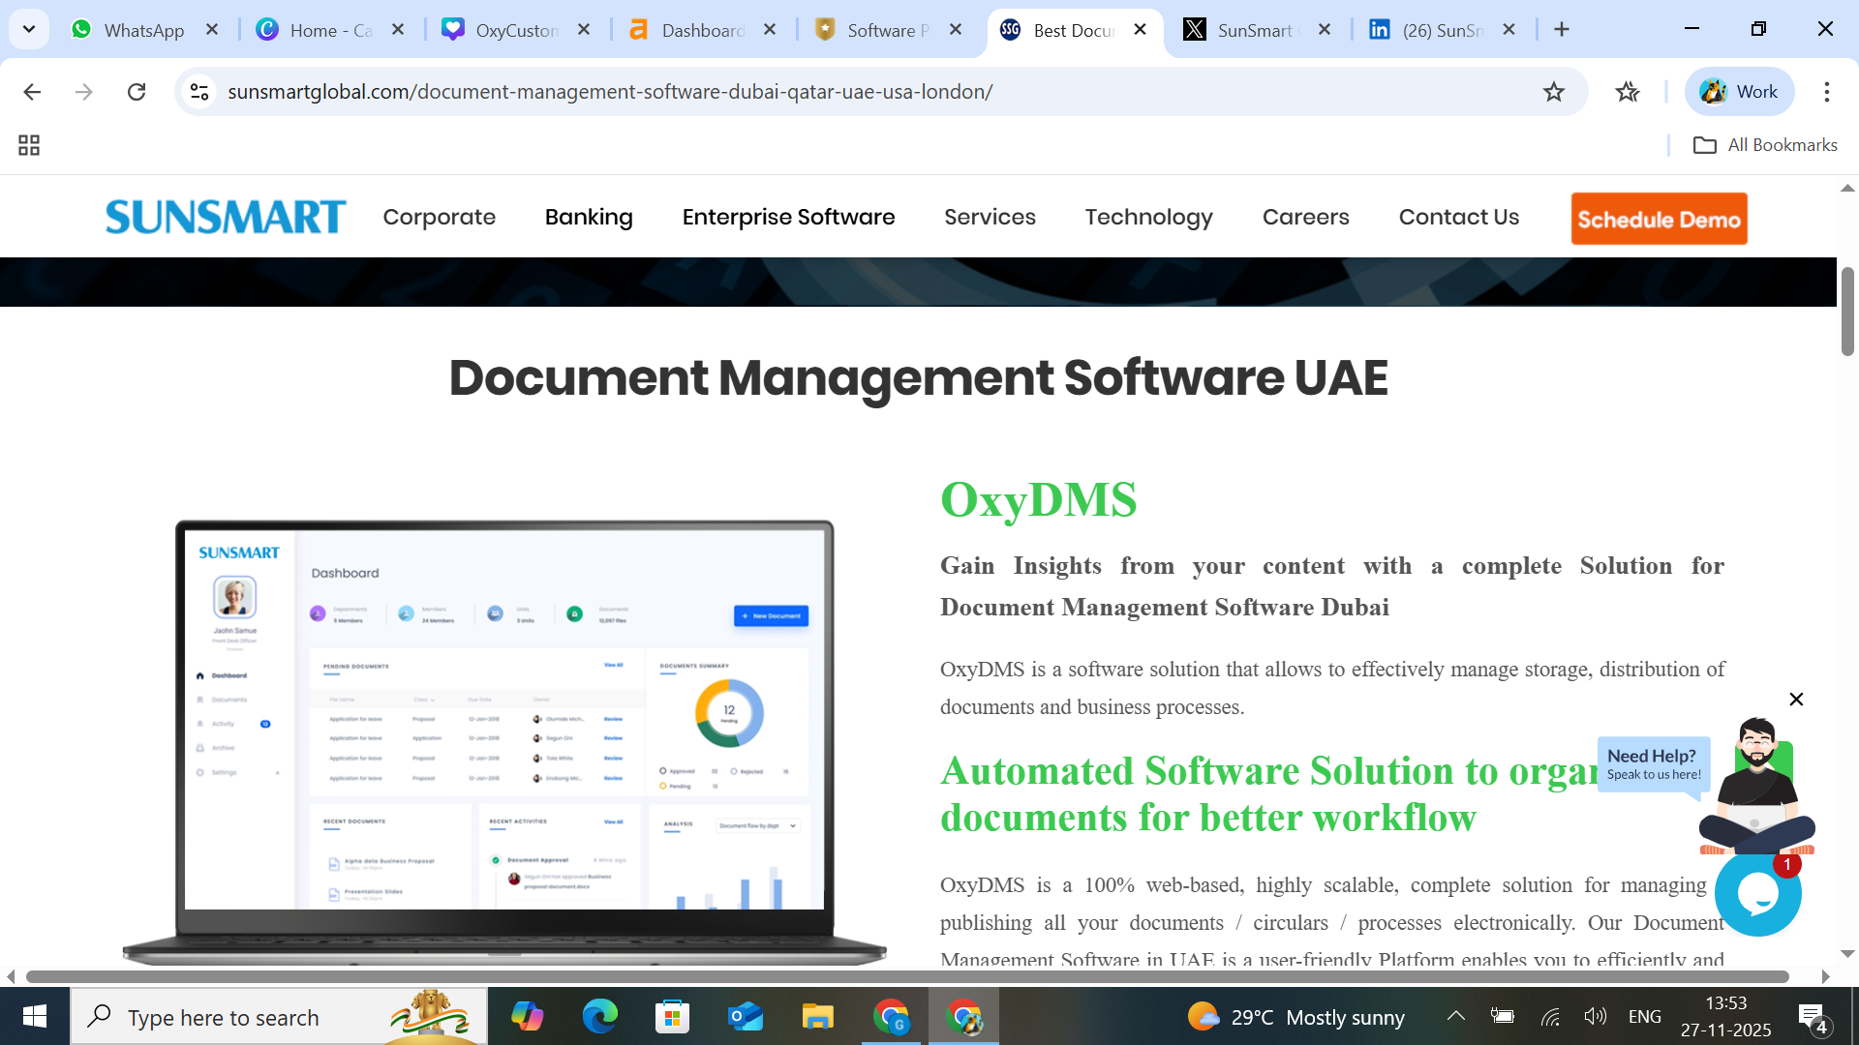Click the laptop dashboard image
The height and width of the screenshot is (1045, 1859).
click(503, 742)
